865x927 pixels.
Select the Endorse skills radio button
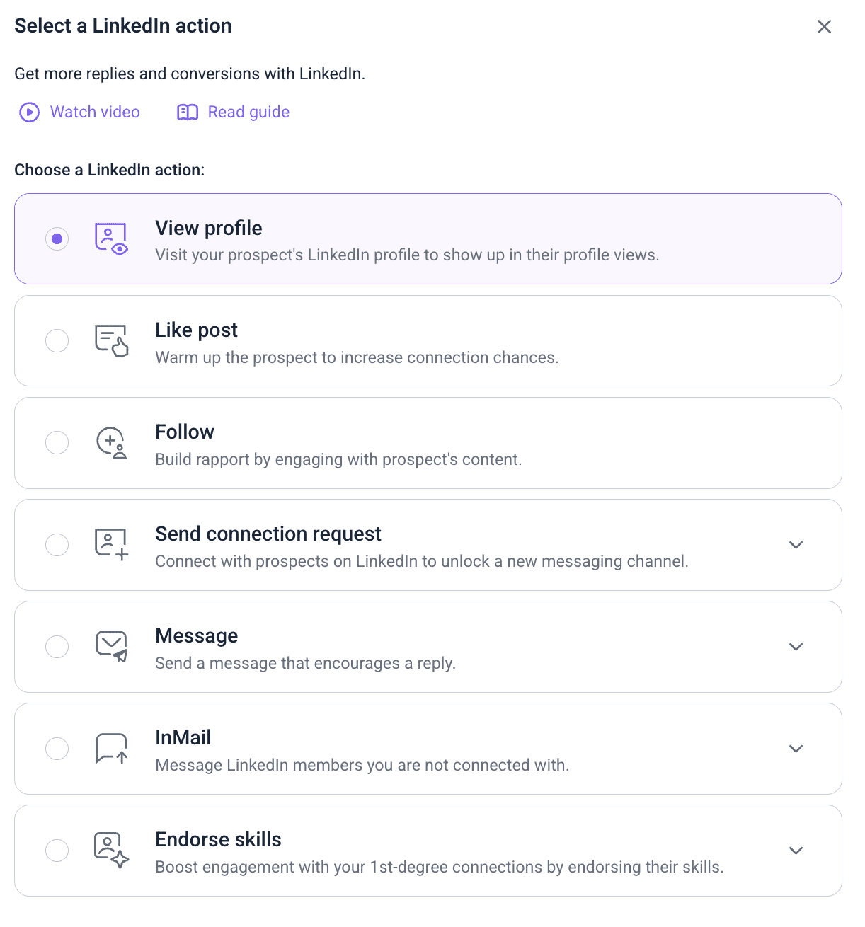[57, 850]
